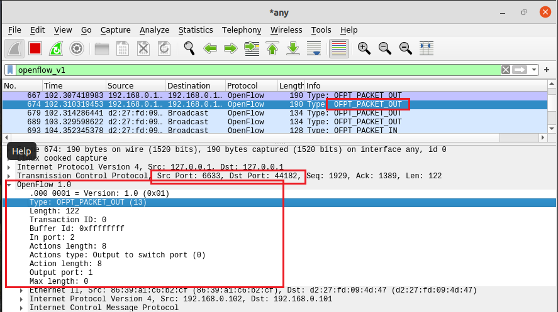The height and width of the screenshot is (312, 558).
Task: Jump to the first packet
Action: [x=272, y=48]
